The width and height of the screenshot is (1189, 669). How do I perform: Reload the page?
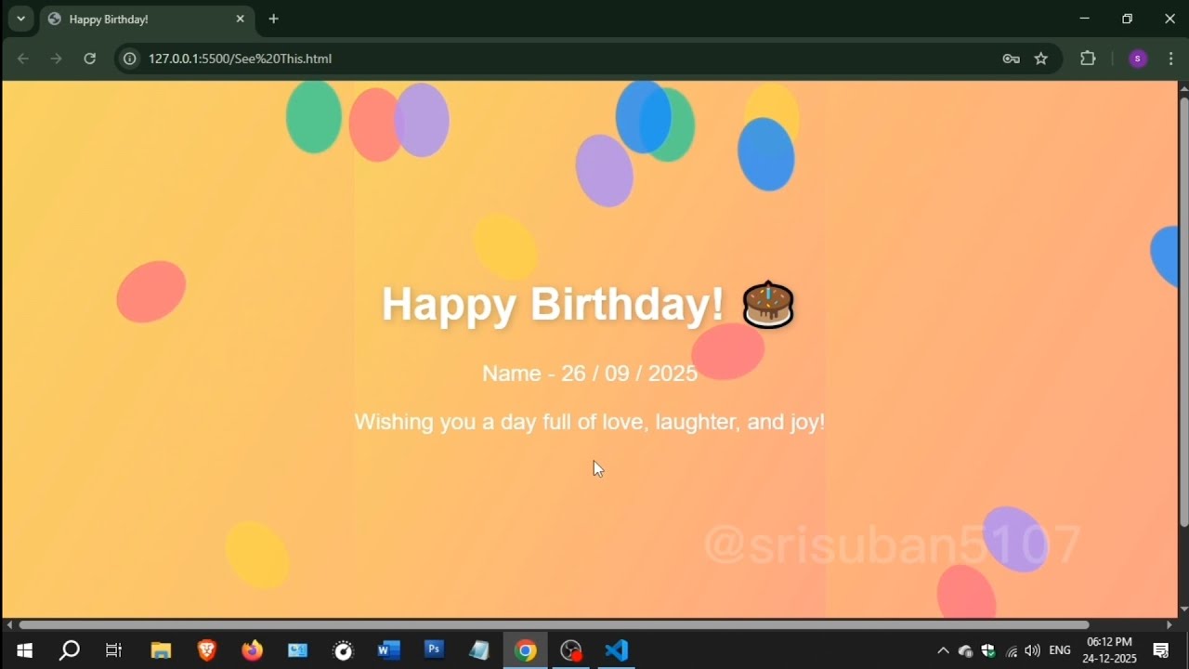pos(89,59)
